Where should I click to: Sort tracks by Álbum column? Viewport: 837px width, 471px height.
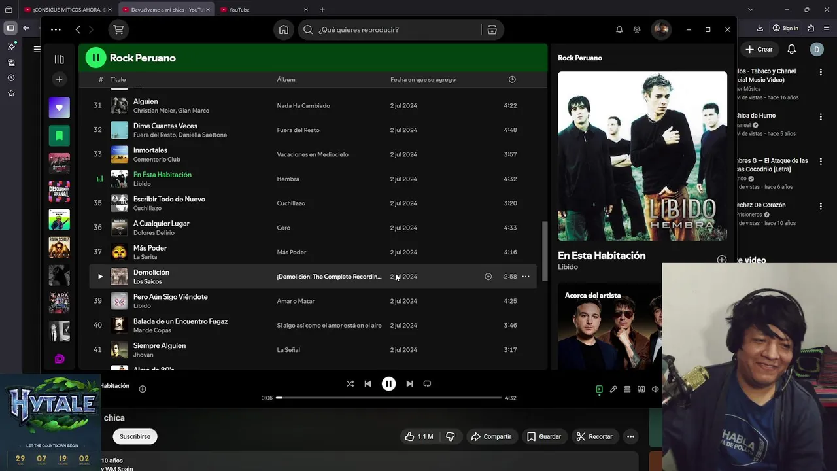(286, 79)
